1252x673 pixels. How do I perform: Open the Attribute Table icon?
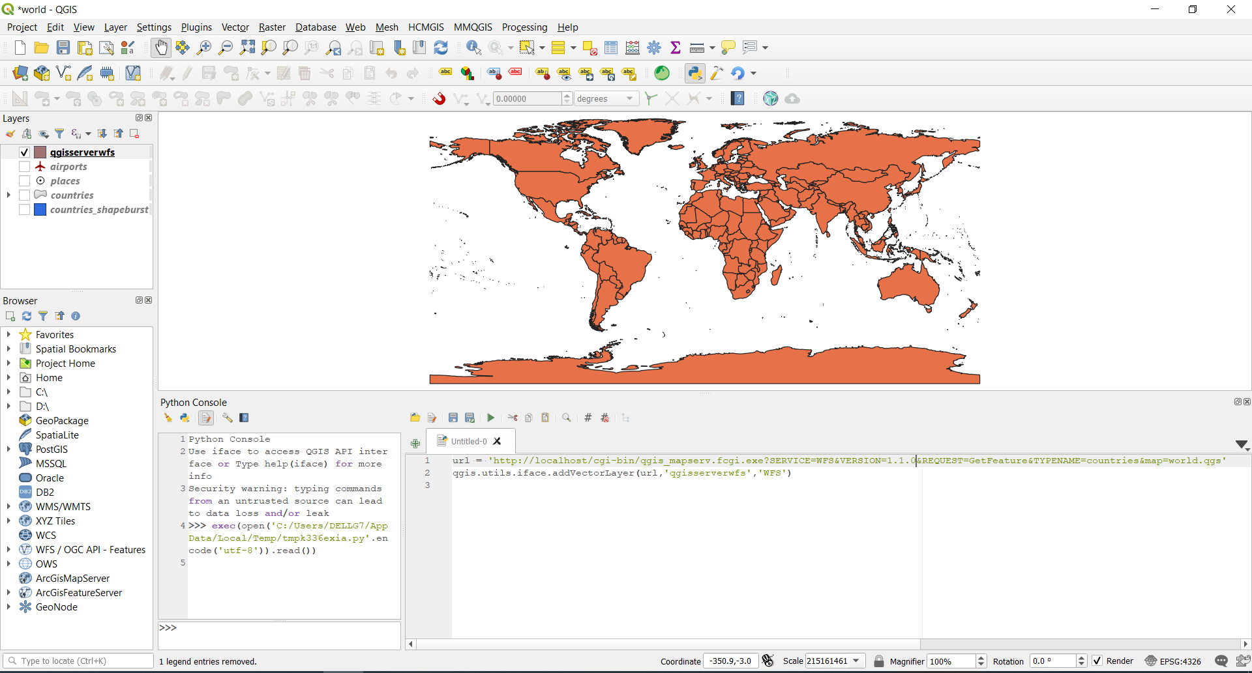[x=611, y=48]
